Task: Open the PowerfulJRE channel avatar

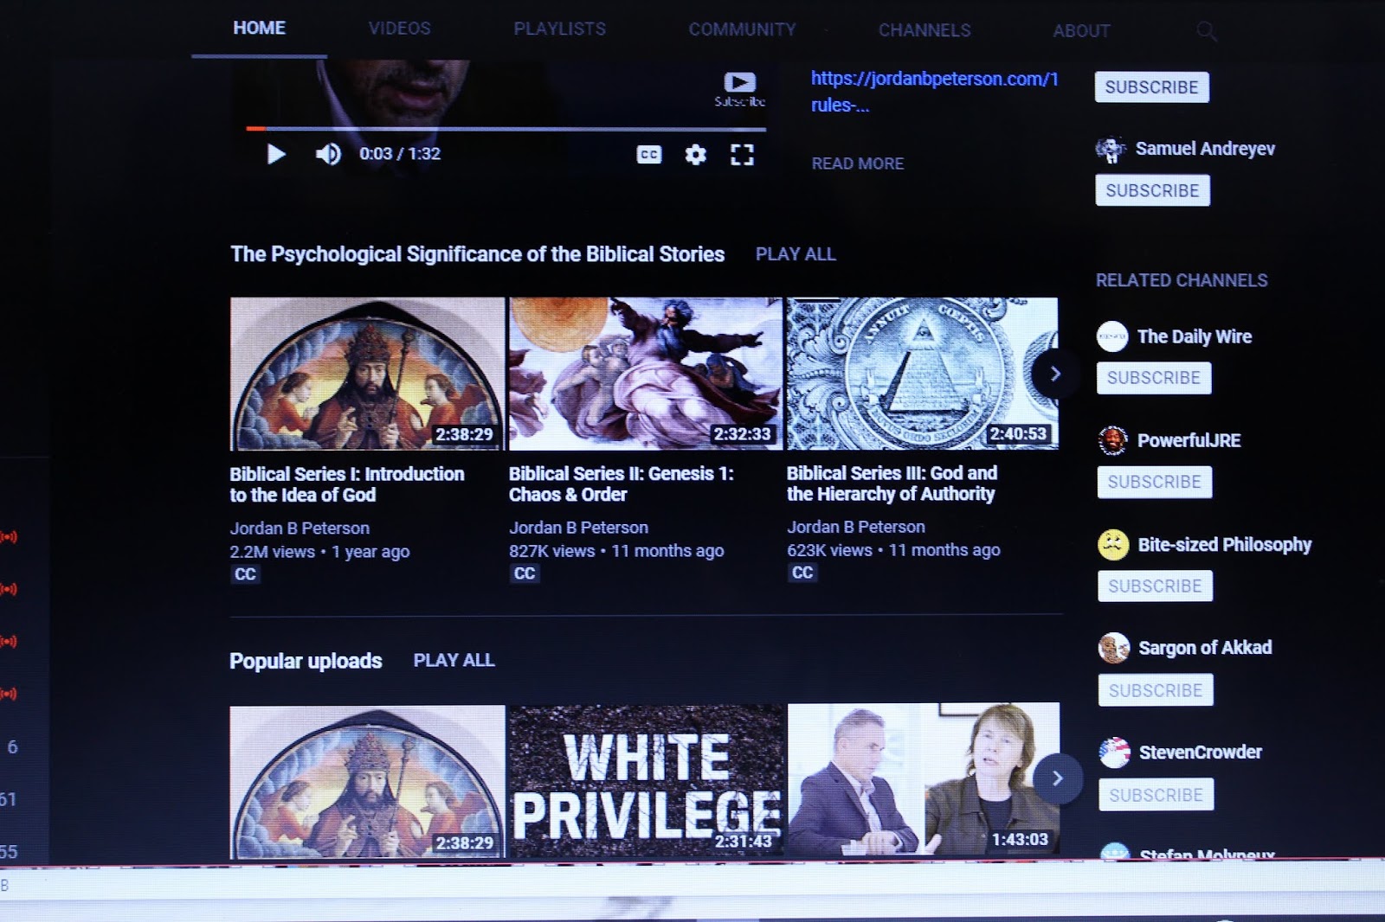Action: [1113, 440]
